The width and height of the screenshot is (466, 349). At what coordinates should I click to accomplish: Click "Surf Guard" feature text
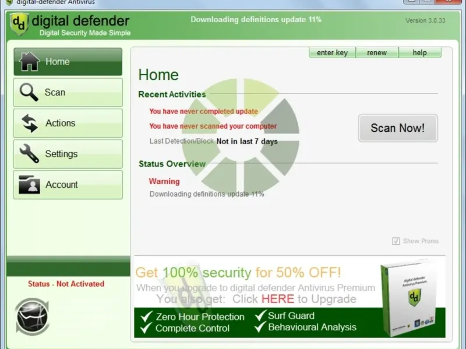291,315
